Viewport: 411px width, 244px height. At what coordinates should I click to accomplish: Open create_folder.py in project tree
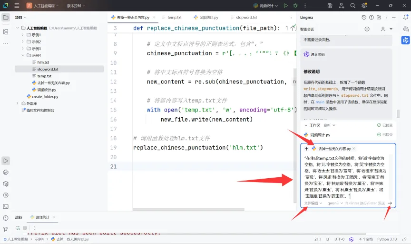(x=43, y=97)
